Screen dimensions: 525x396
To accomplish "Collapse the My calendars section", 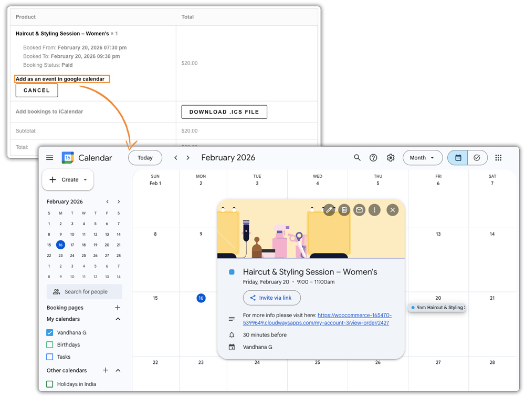I will pyautogui.click(x=118, y=319).
